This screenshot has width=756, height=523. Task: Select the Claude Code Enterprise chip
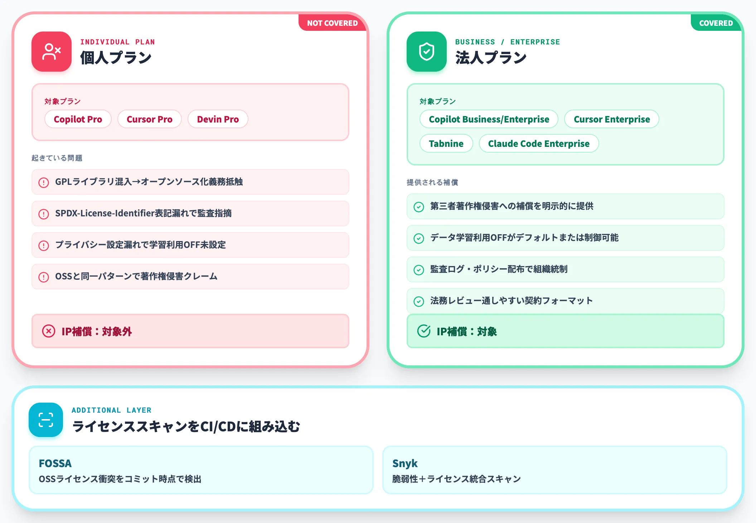[539, 143]
